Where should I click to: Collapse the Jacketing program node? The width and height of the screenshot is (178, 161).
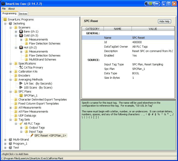click(5, 24)
